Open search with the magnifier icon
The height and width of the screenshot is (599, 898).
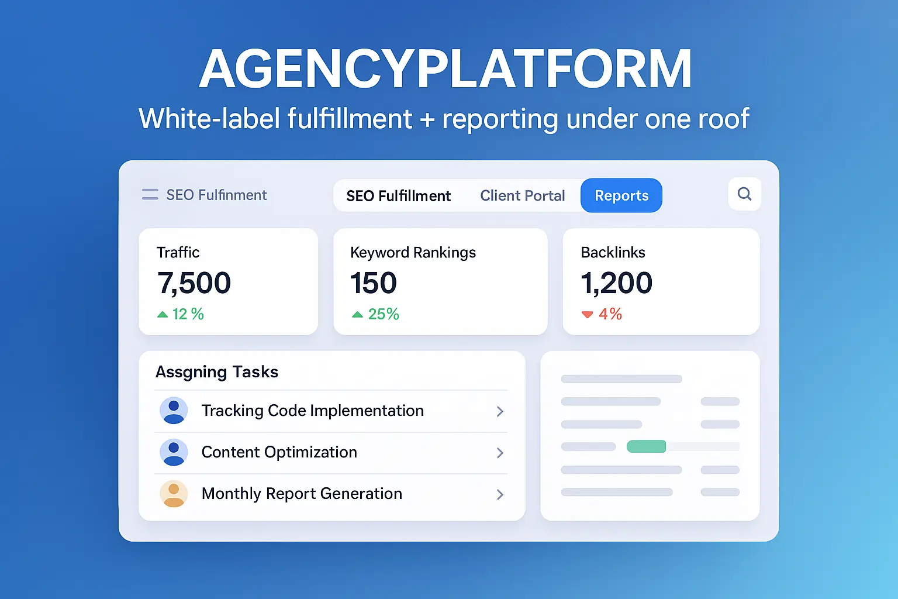point(744,194)
